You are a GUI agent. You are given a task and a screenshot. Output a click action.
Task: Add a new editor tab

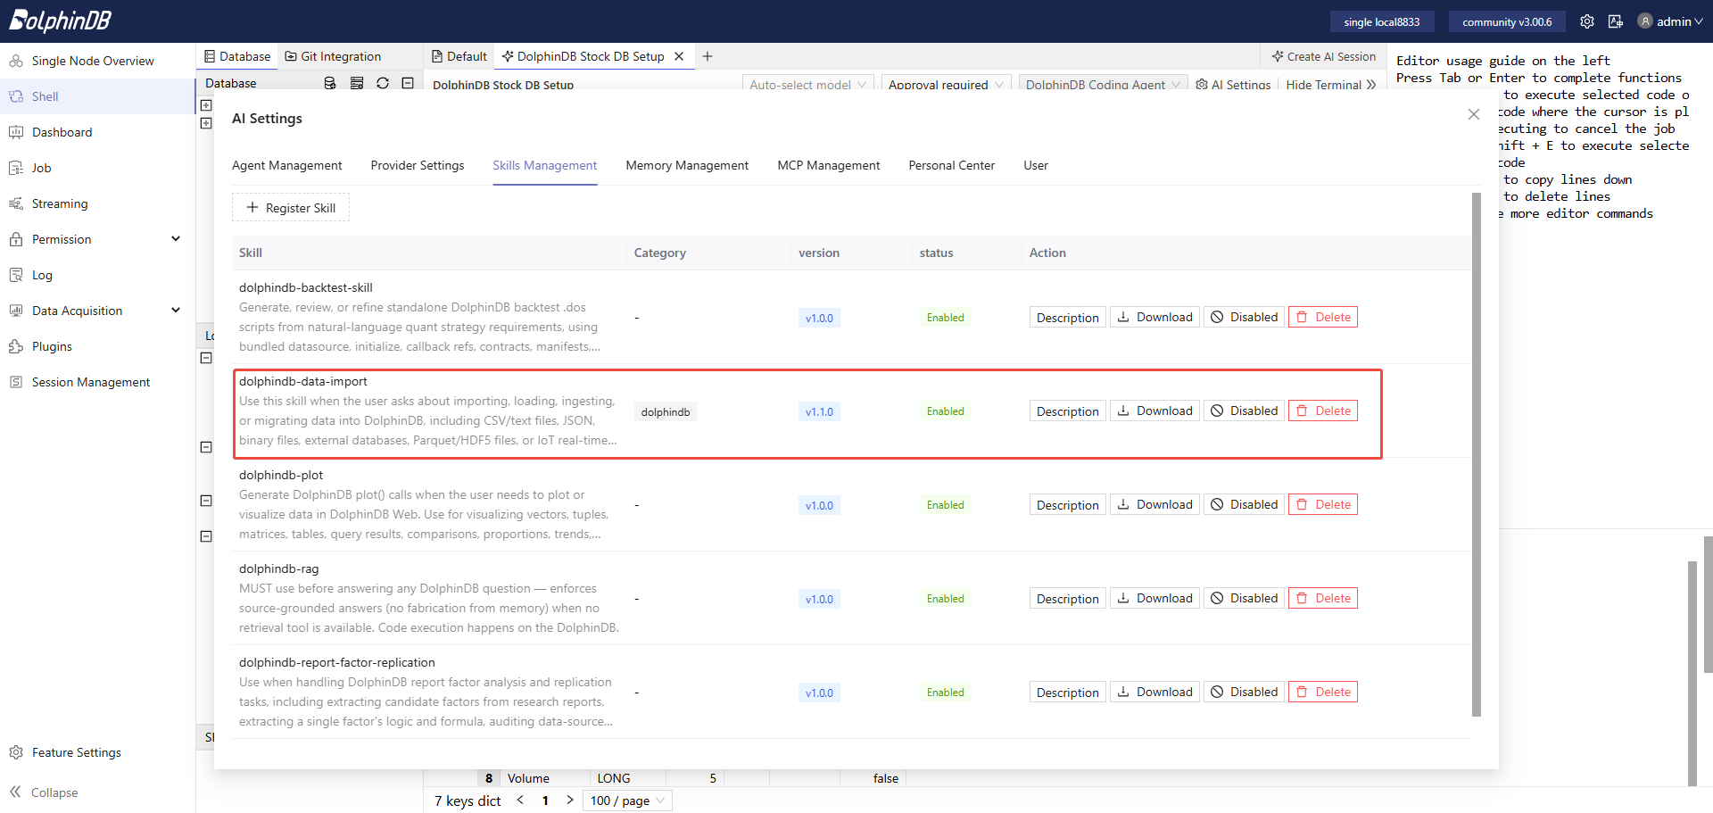708,56
